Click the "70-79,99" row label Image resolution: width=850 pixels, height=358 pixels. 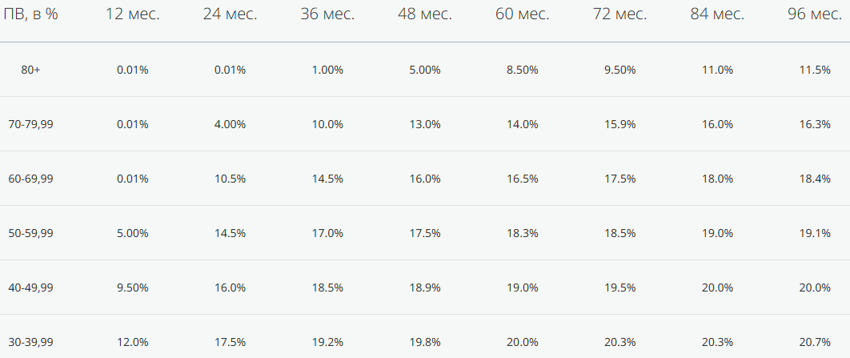point(30,124)
